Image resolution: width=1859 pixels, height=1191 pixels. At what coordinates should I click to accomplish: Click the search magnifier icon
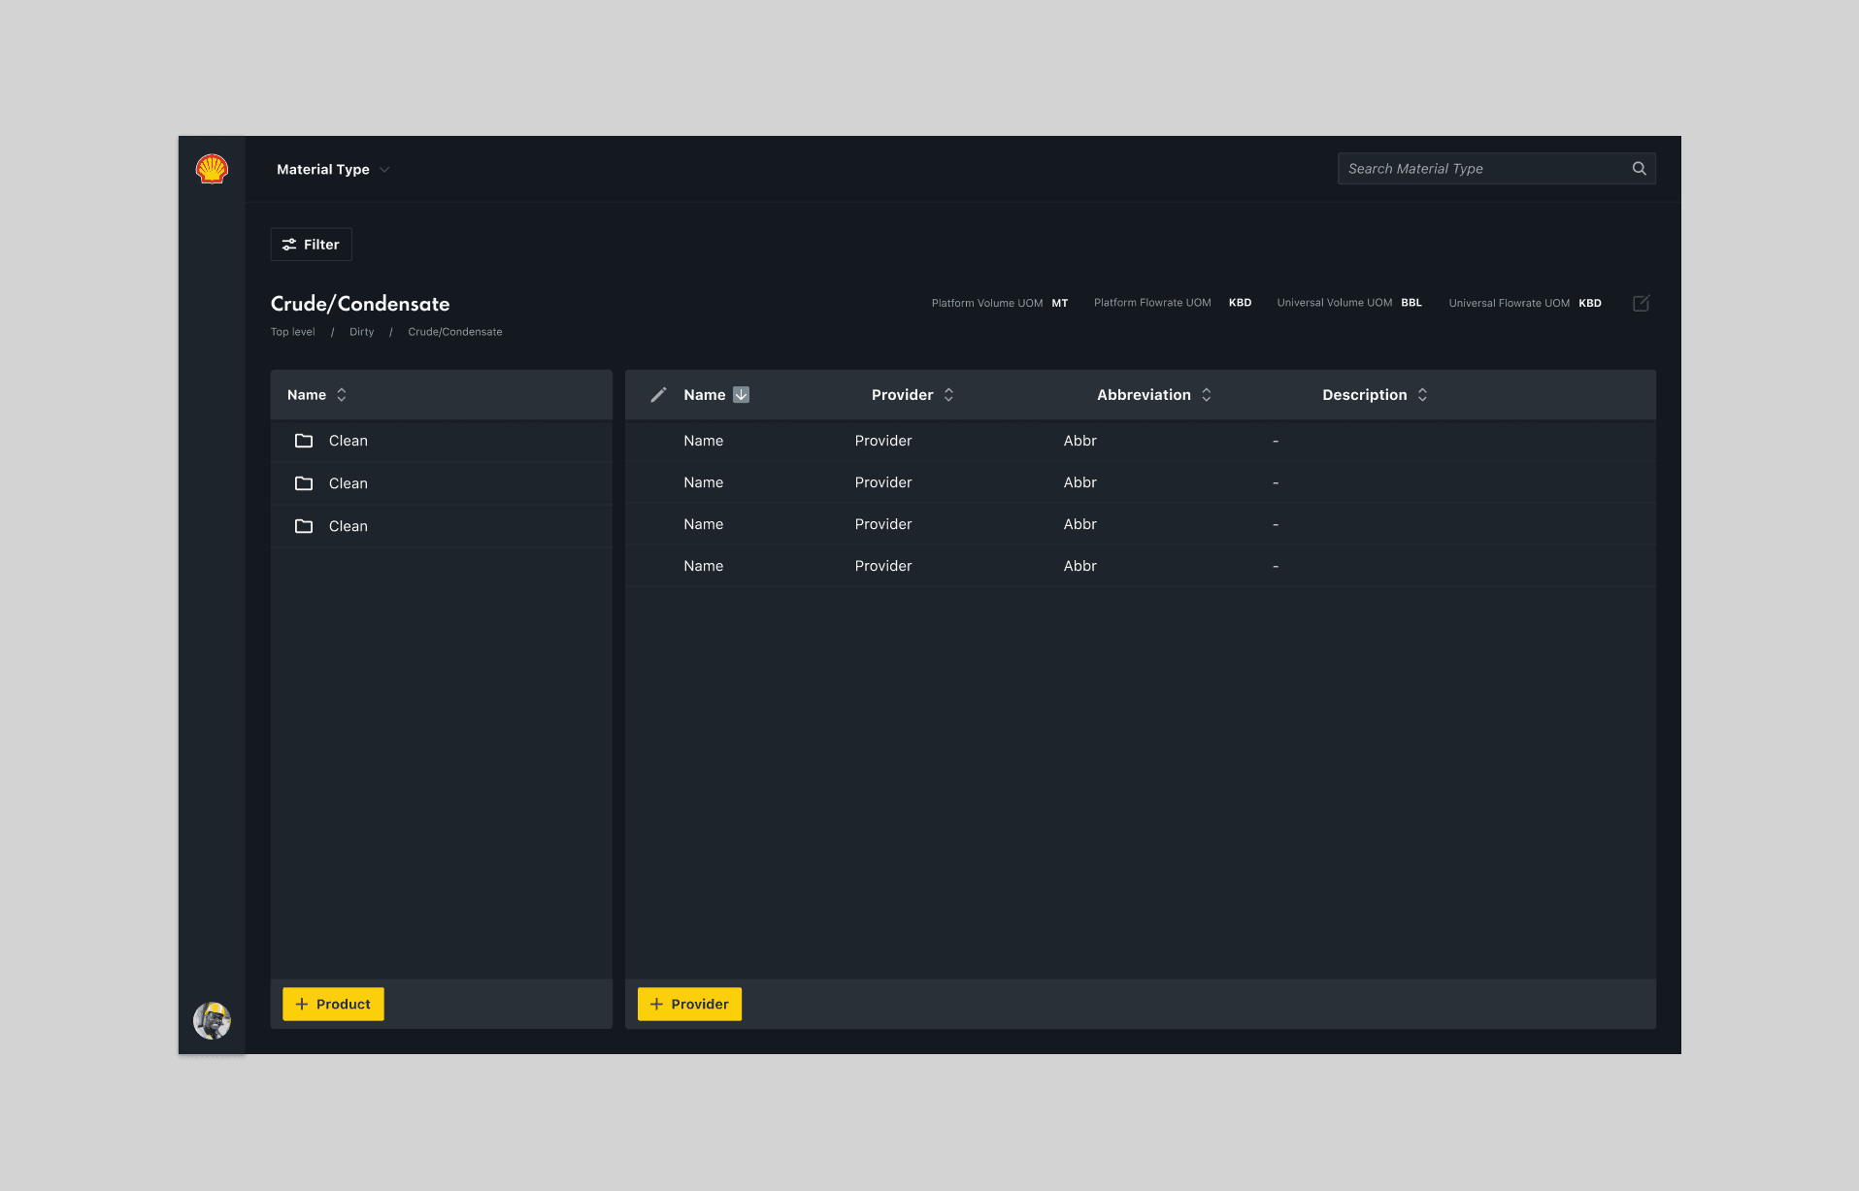(1640, 169)
